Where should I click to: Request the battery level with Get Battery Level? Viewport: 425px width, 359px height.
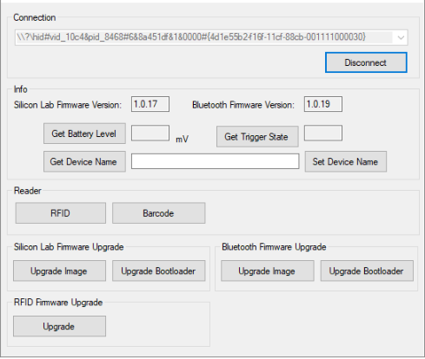84,134
